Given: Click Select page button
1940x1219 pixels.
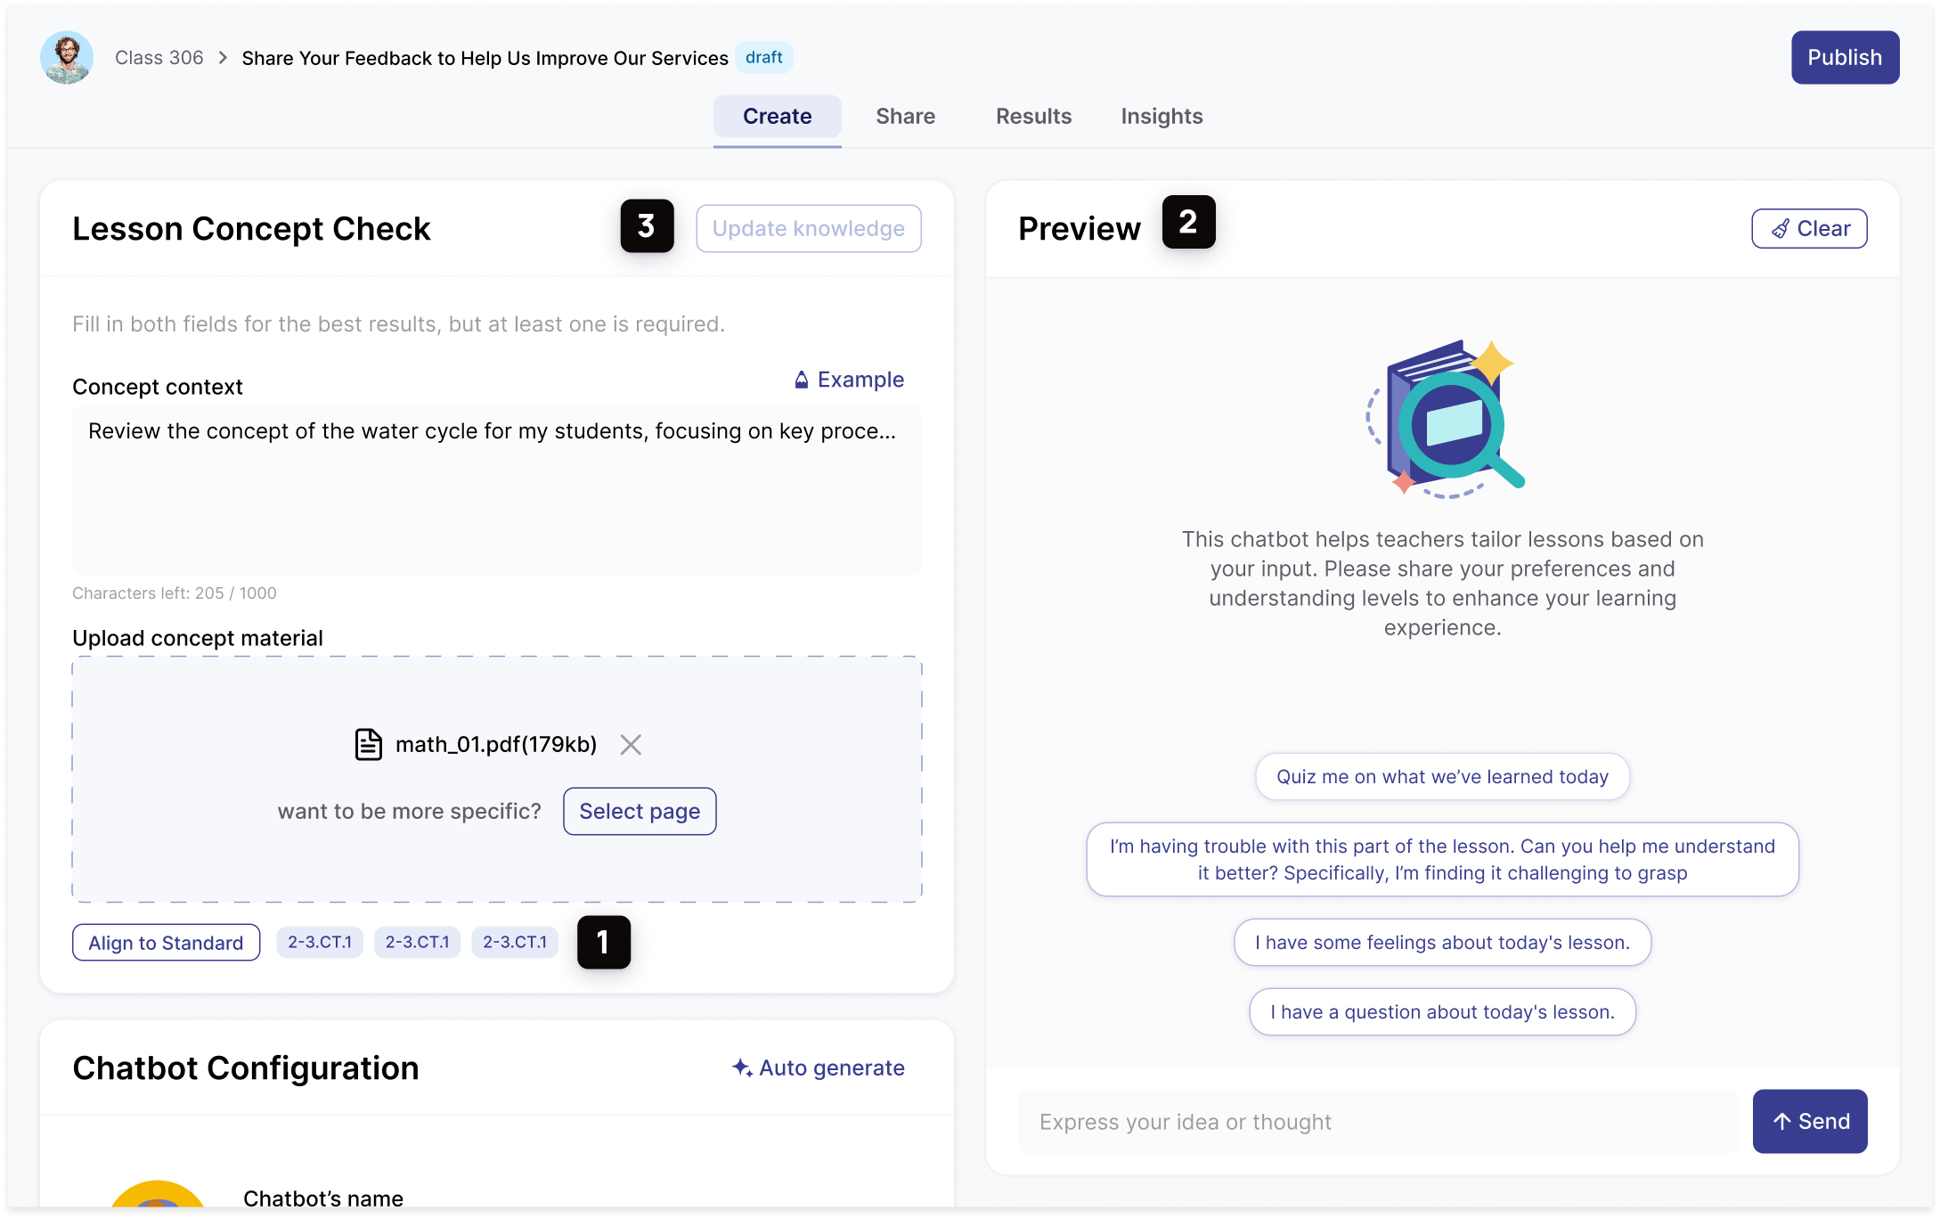Looking at the screenshot, I should click(x=640, y=812).
